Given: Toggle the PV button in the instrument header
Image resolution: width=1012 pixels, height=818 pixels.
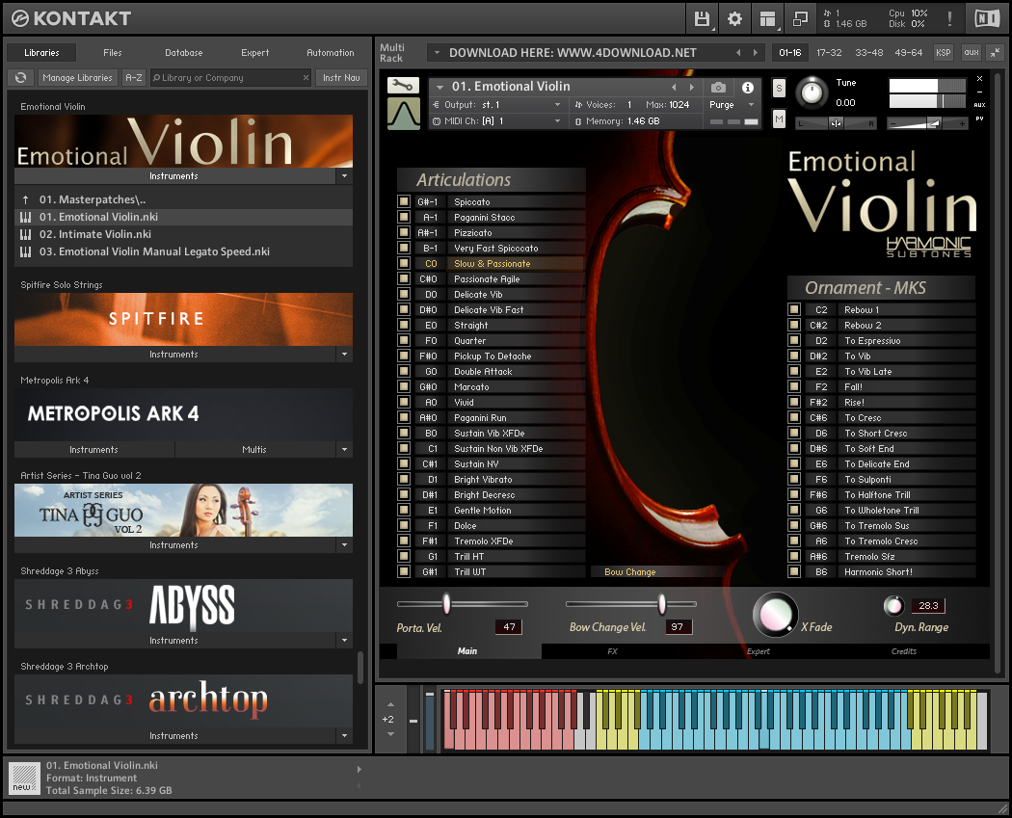Looking at the screenshot, I should (x=980, y=119).
